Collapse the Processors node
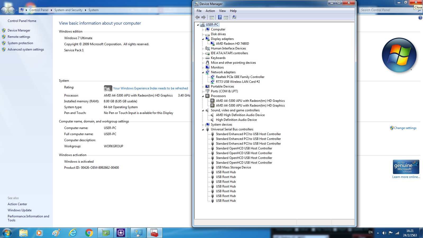This screenshot has height=238, width=423. tap(203, 96)
